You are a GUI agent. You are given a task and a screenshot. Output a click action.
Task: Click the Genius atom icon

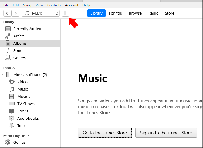8,142
